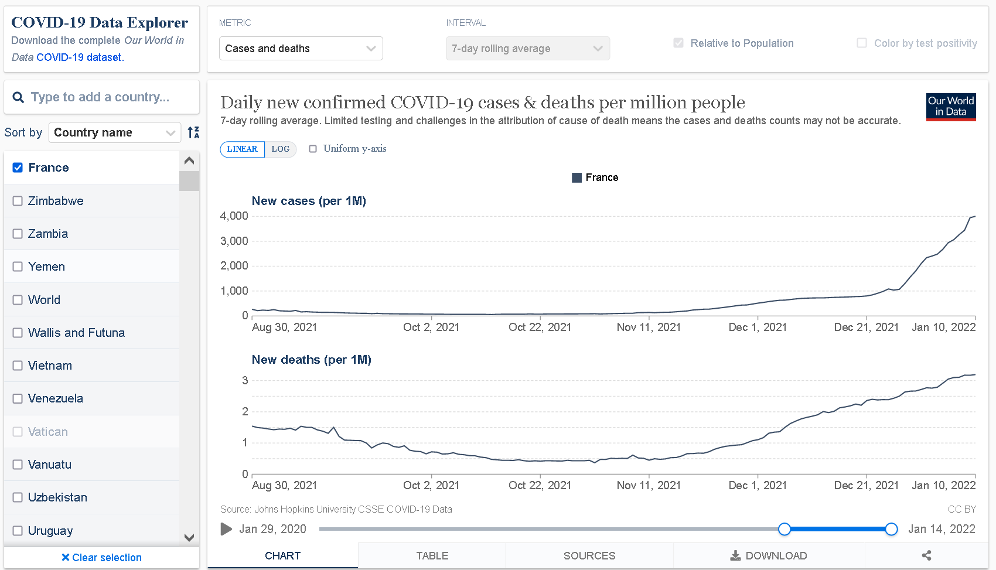Click the blue selected timeline range
The width and height of the screenshot is (996, 570).
[838, 529]
